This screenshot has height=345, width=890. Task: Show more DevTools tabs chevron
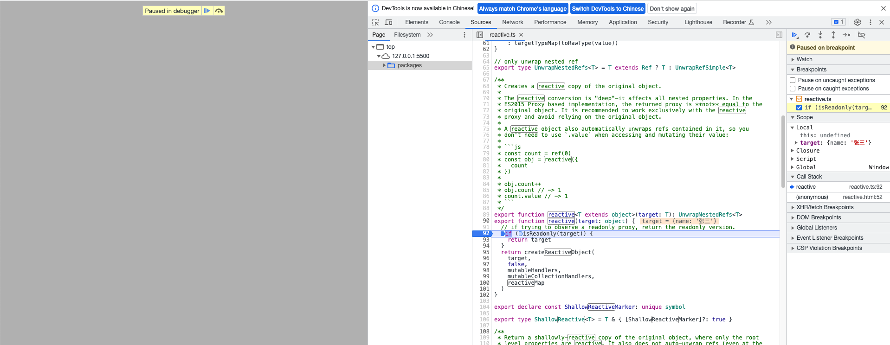coord(769,22)
